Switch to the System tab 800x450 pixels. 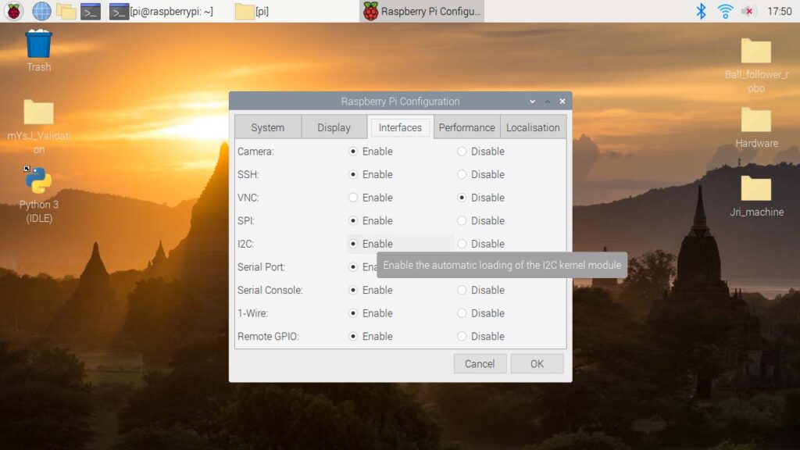pyautogui.click(x=267, y=127)
